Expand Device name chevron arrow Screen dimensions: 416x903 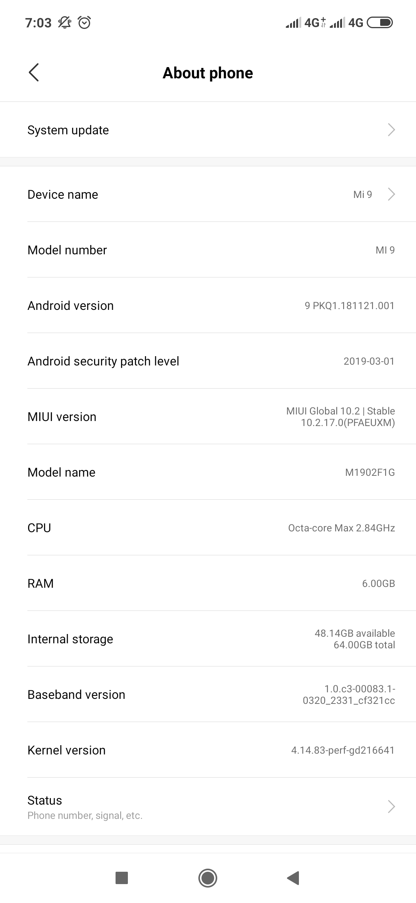(x=391, y=194)
